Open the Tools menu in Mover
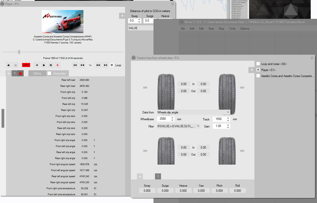 232,29
